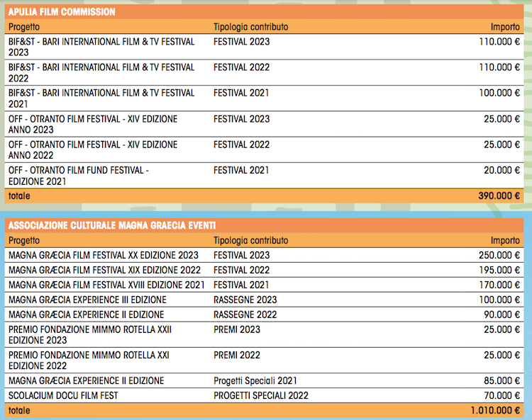Select FESTIVAL 2023 in the Otranto Anno 2023 row
Image resolution: width=532 pixels, height=420 pixels.
(x=241, y=119)
